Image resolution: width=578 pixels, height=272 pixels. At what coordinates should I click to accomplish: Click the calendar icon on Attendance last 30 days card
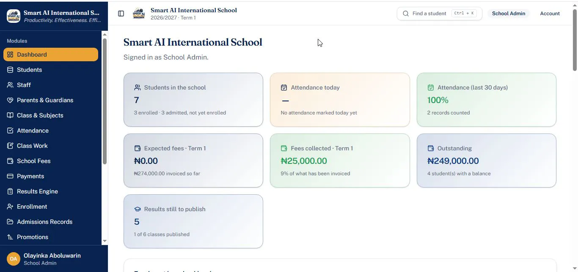(431, 87)
